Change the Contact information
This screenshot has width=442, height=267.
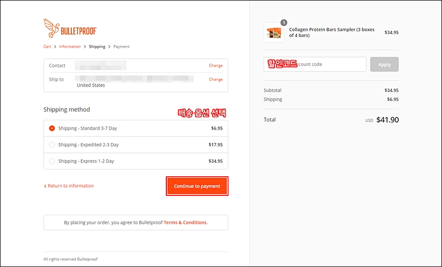pyautogui.click(x=216, y=65)
